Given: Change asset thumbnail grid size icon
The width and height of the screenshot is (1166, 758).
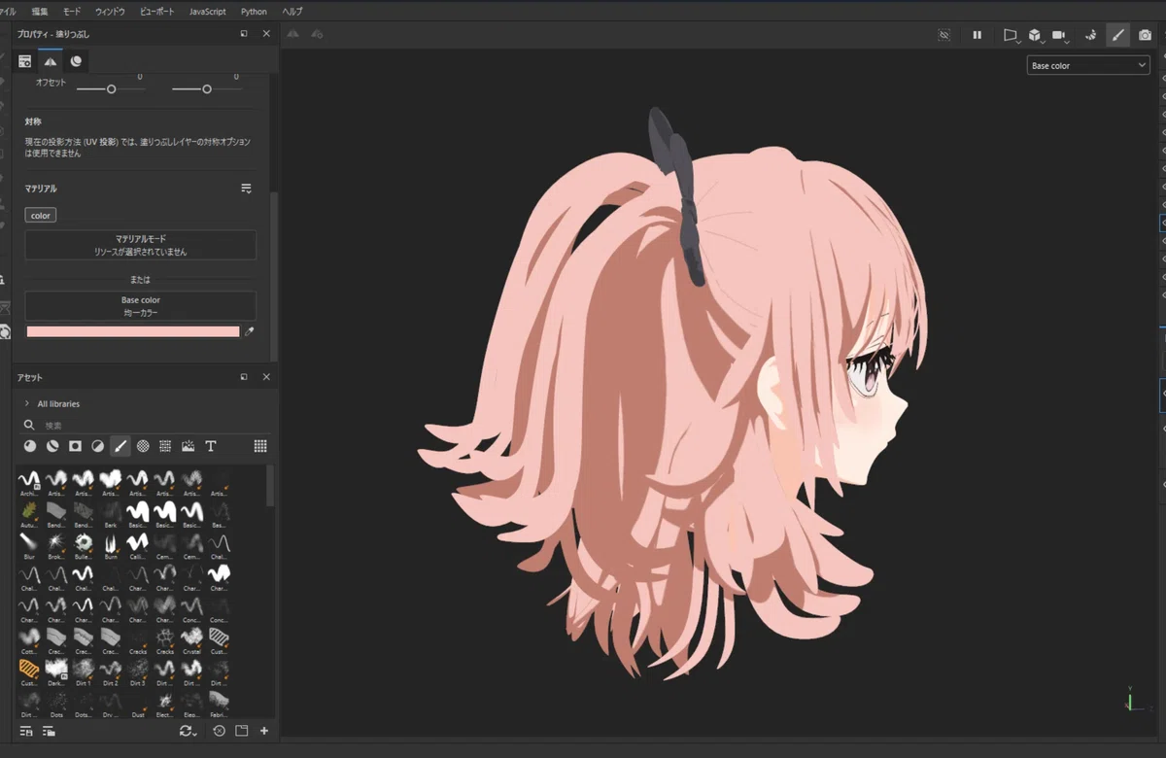Looking at the screenshot, I should (x=260, y=446).
